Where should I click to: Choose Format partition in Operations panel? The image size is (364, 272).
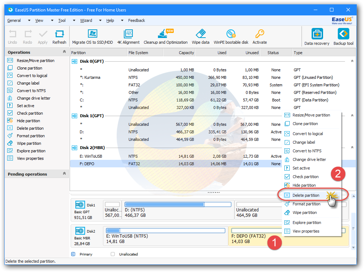(x=31, y=136)
